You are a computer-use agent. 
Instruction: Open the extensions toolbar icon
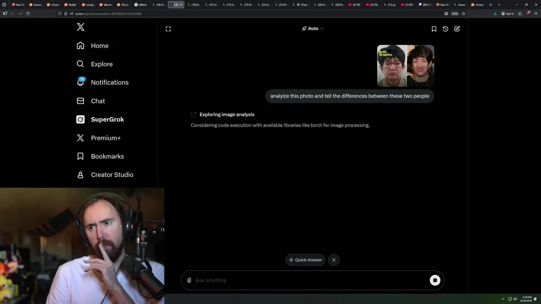(520, 14)
